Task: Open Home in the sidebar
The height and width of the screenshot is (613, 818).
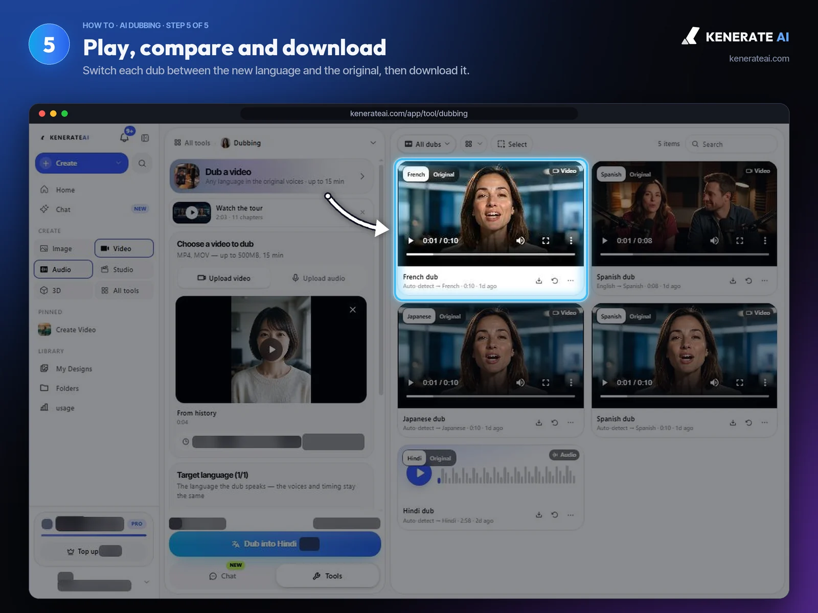Action: (65, 190)
